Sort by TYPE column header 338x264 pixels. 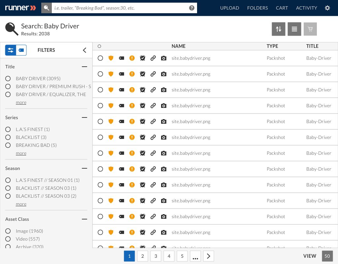coord(272,46)
